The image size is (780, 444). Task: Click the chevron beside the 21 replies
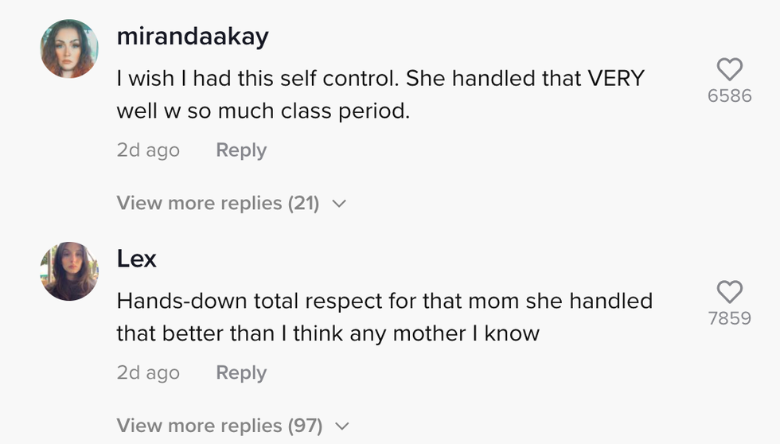click(339, 204)
